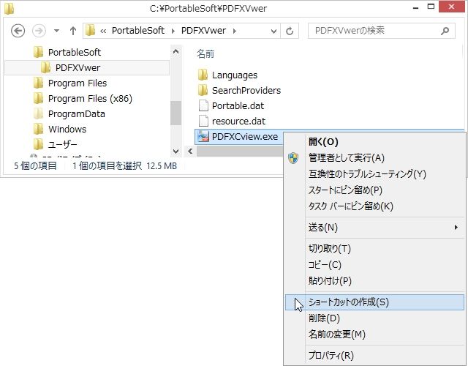
Task: Choose 貼り付け(P) from context menu
Action: (x=374, y=281)
